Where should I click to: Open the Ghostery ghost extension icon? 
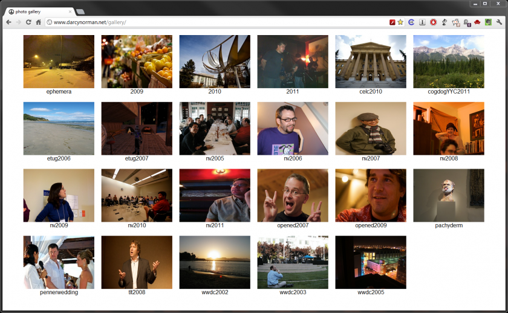click(x=466, y=22)
